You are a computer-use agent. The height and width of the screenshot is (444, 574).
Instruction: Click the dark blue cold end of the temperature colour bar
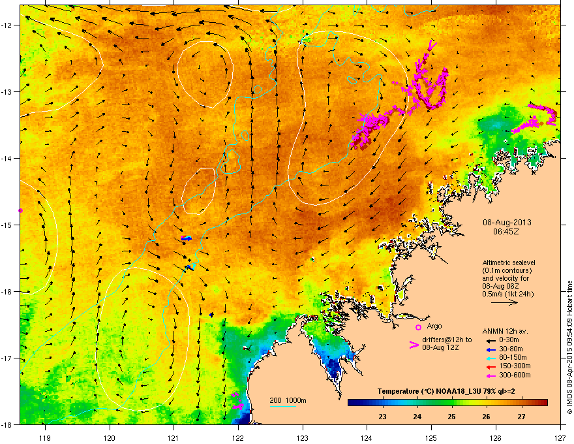point(355,403)
